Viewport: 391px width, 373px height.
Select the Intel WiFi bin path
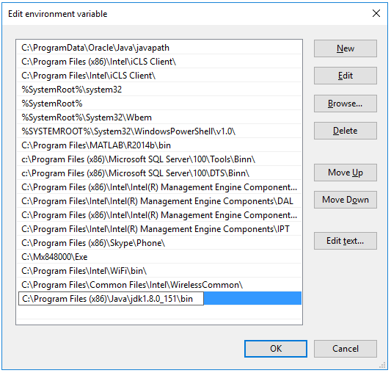(159, 271)
